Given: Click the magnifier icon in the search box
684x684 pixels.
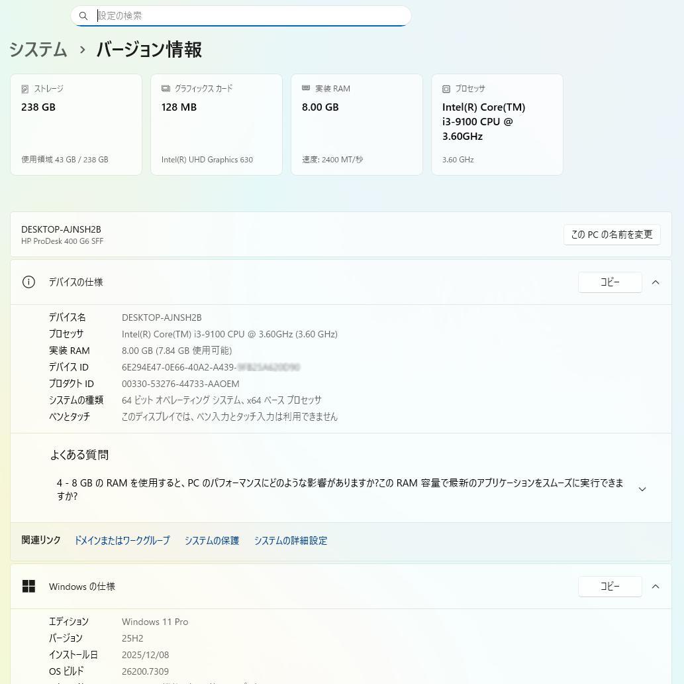Looking at the screenshot, I should pos(83,15).
